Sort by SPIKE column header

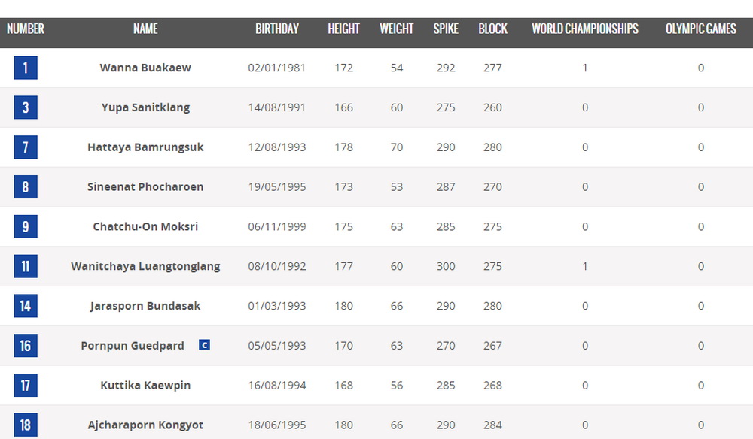coord(446,29)
